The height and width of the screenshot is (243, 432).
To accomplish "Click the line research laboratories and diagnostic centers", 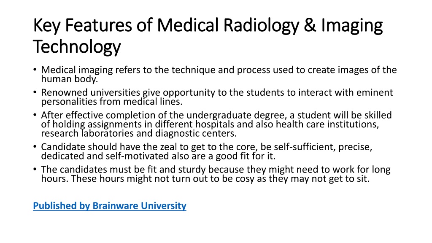I will 139,133.
